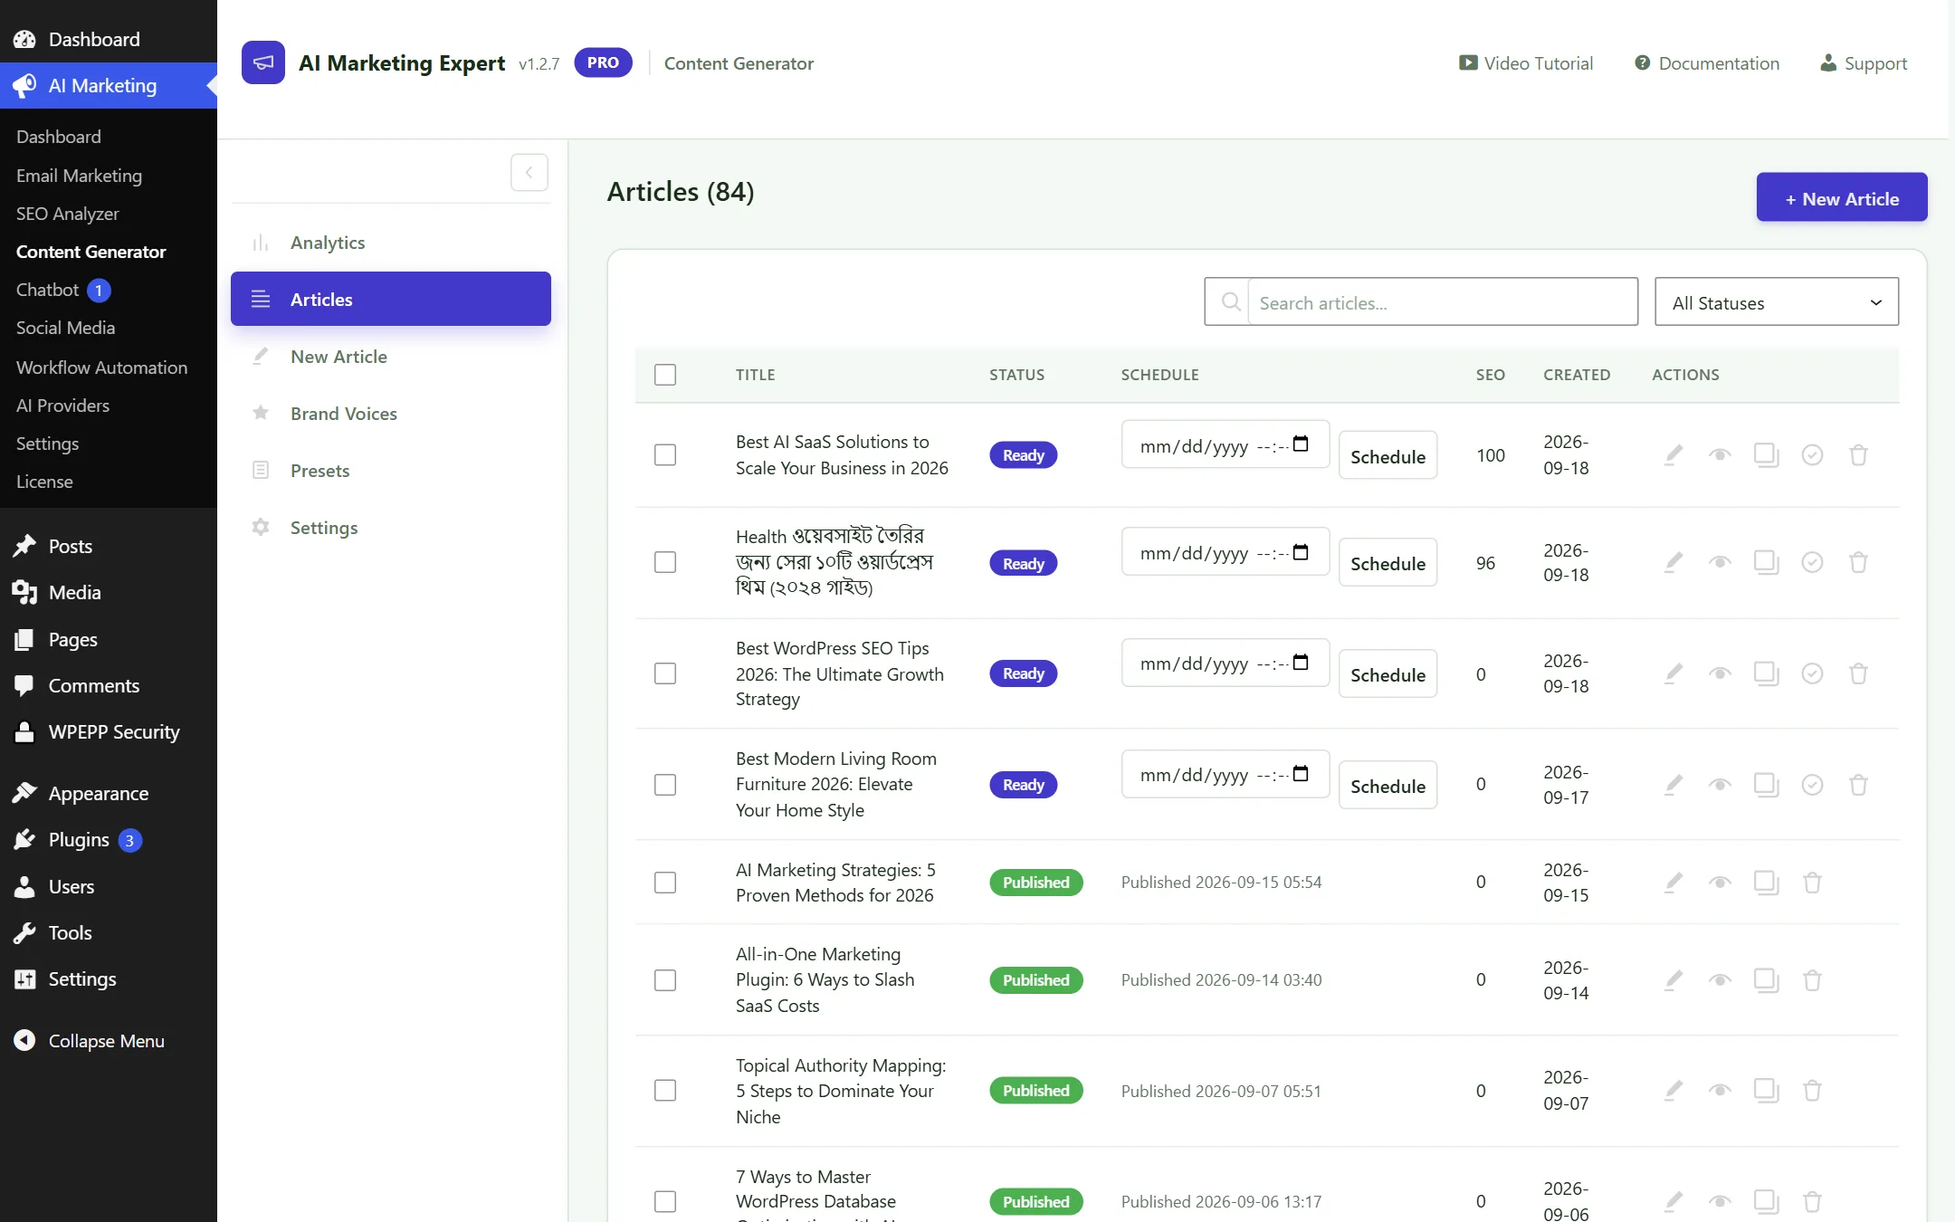This screenshot has height=1222, width=1955.
Task: Open WordPress Posts menu
Action: coord(109,546)
